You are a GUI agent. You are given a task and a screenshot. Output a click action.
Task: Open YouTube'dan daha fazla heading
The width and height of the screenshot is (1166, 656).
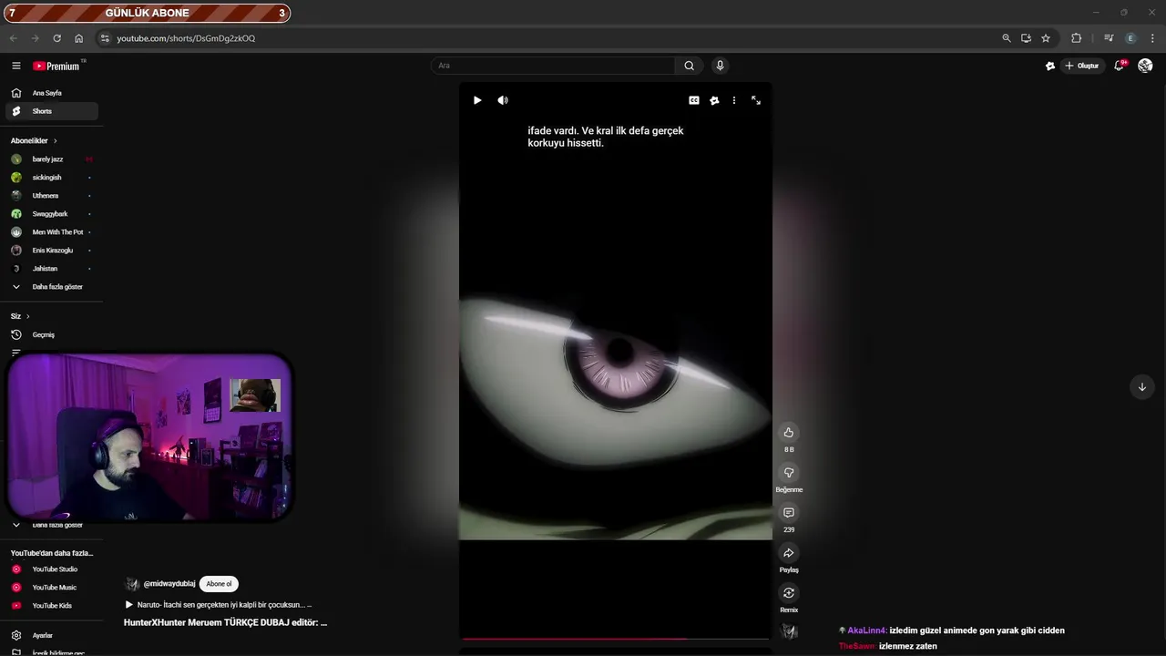(52, 553)
